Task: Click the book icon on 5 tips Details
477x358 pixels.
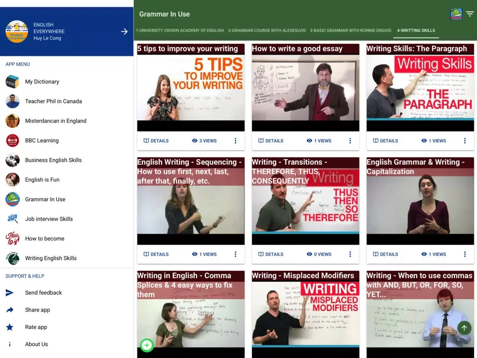Action: (x=146, y=141)
